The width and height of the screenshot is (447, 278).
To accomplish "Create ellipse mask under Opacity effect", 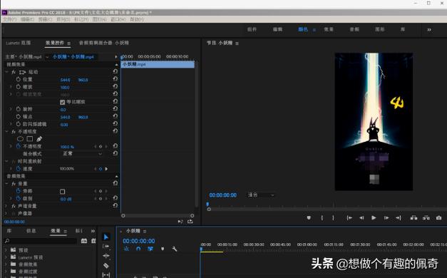I will click(20, 139).
